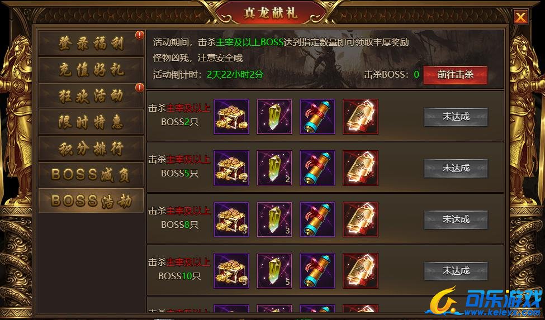This screenshot has width=545, height=320.
Task: Click 未达成 button for BOSS2只 reward
Action: pos(456,117)
